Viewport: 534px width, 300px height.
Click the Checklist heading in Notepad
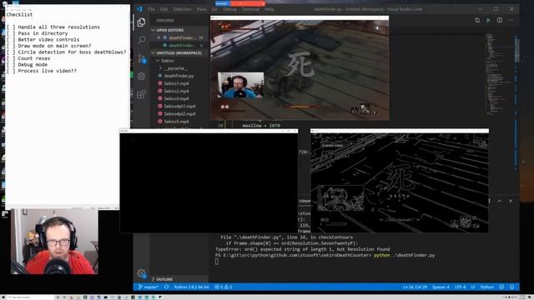[19, 15]
